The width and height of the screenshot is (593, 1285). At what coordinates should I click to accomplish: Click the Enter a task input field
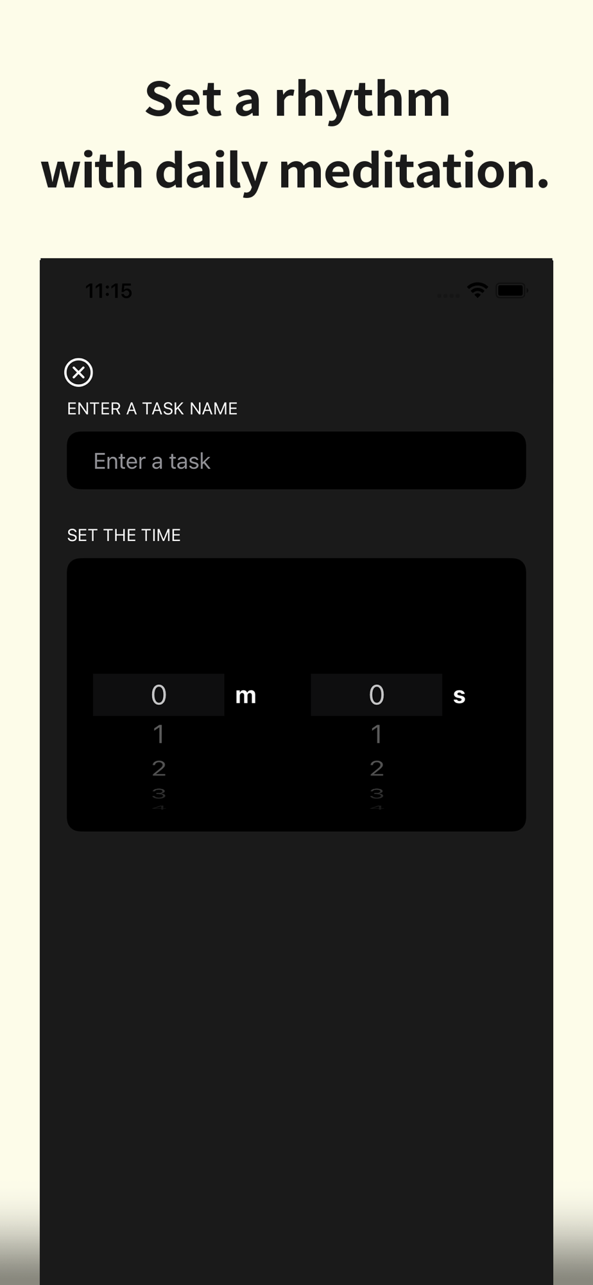click(x=296, y=461)
